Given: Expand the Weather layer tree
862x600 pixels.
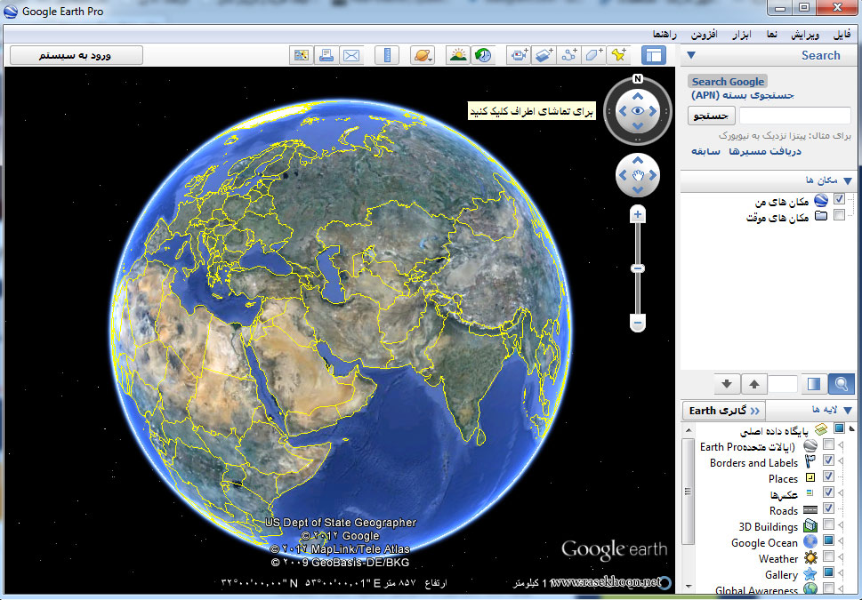Looking at the screenshot, I should pos(842,557).
